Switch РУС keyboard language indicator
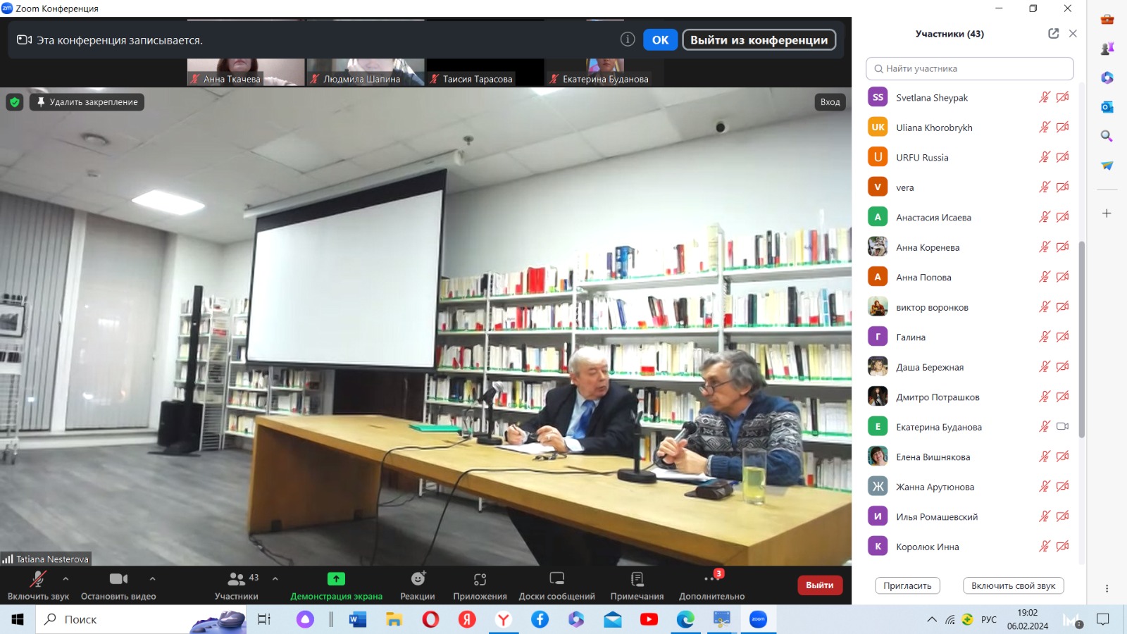The image size is (1127, 634). coord(989,620)
